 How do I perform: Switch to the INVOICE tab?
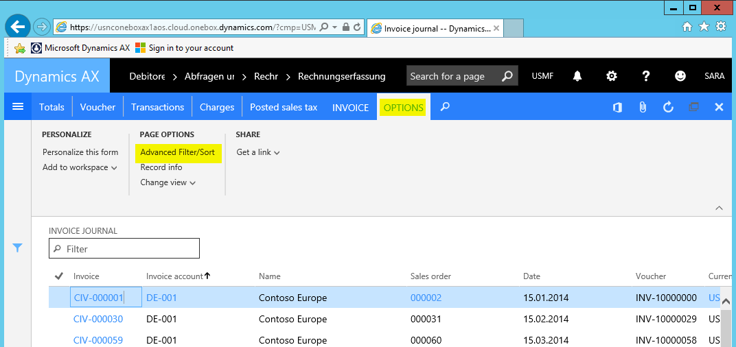351,107
